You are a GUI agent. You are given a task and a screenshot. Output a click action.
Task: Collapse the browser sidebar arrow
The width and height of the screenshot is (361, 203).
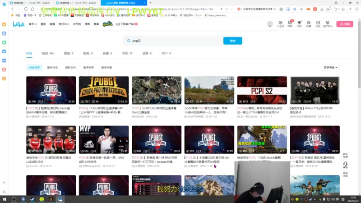pos(4,192)
